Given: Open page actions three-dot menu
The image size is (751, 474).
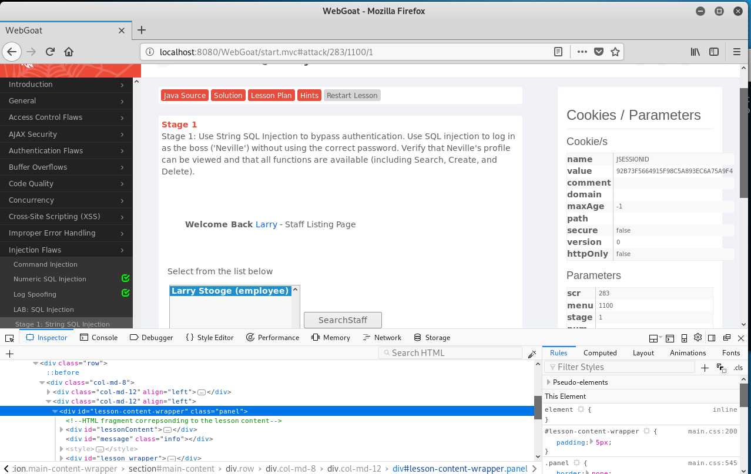Looking at the screenshot, I should tap(582, 52).
